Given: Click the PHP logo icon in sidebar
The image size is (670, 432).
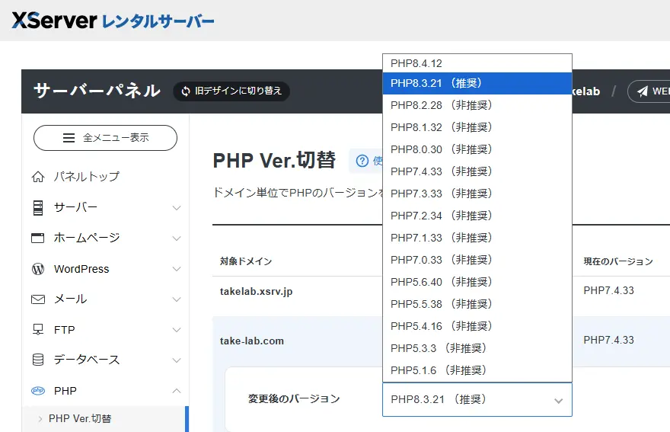Looking at the screenshot, I should click(x=38, y=391).
